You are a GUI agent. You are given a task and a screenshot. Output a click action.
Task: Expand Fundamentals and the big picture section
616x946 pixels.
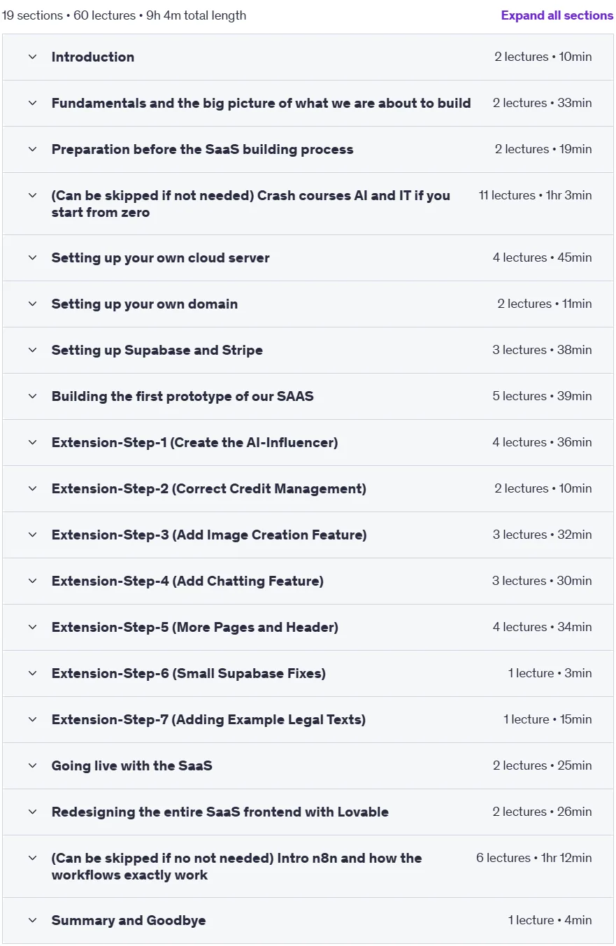[x=308, y=103]
